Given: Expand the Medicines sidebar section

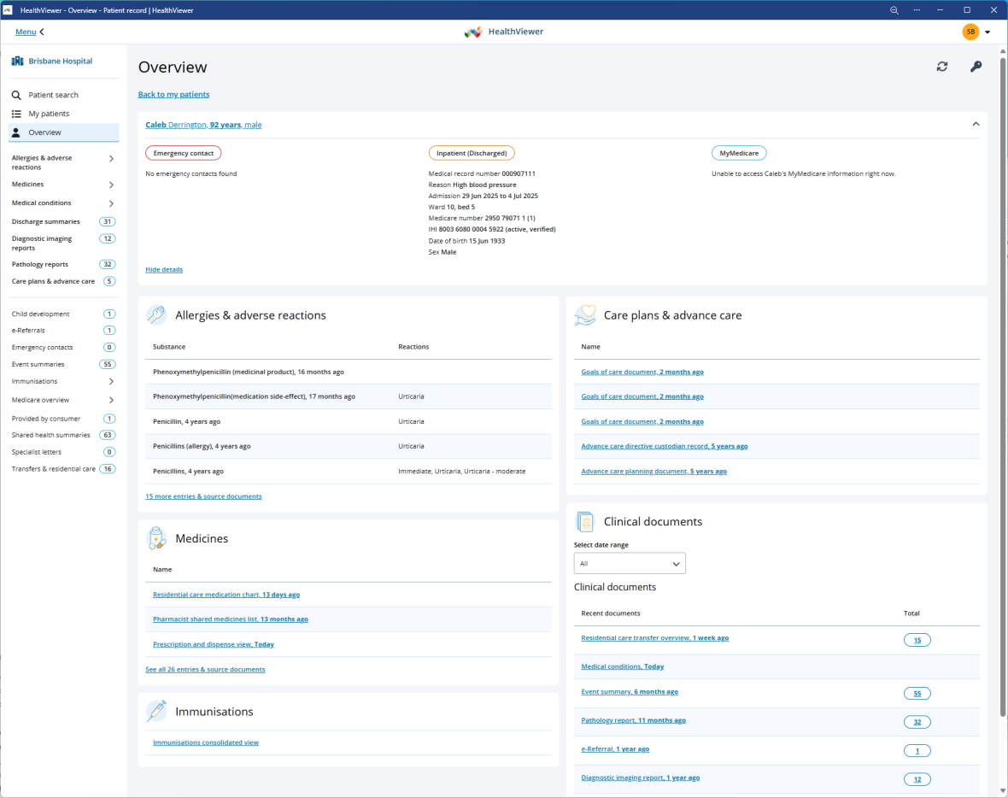Looking at the screenshot, I should tap(111, 185).
